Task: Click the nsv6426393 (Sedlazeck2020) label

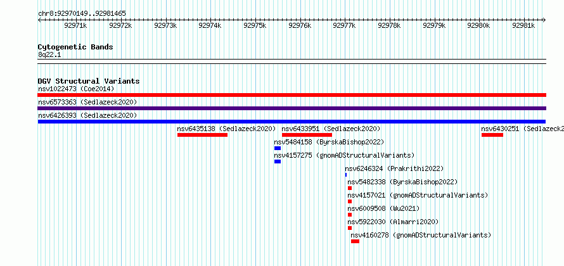Action: (87, 115)
